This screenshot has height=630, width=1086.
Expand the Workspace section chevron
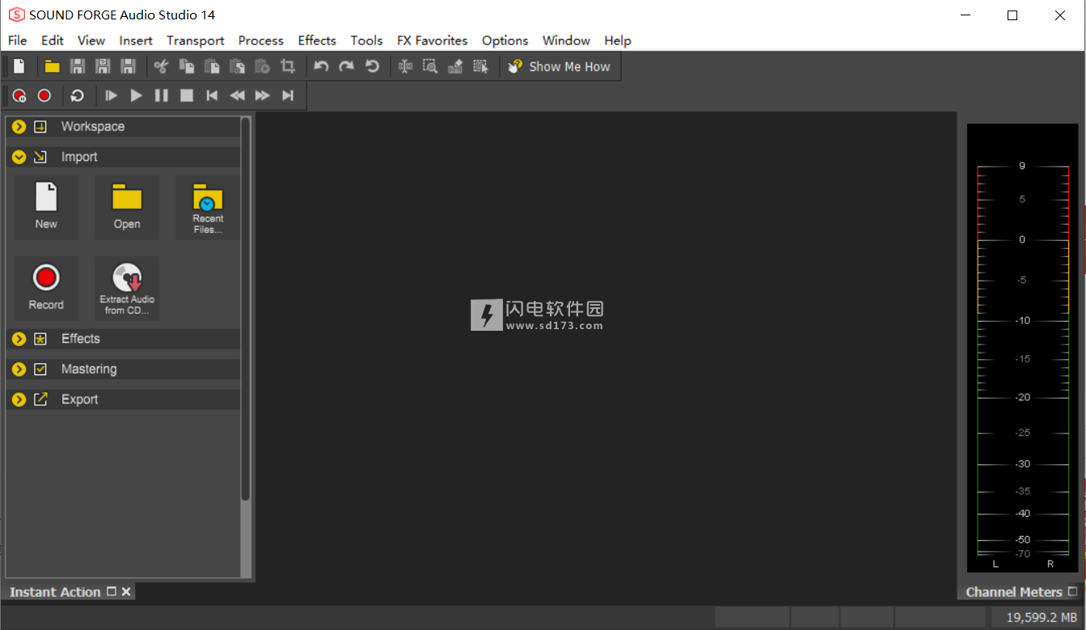(x=19, y=127)
